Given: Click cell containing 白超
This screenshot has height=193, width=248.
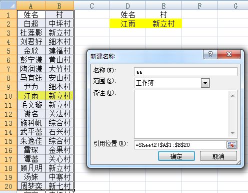Looking at the screenshot, I should (31, 24).
